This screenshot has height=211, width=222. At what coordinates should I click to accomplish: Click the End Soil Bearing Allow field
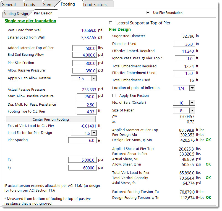pyautogui.click(x=84, y=55)
